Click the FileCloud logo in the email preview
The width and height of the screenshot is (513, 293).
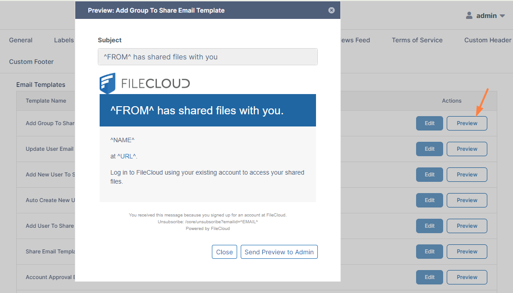(145, 83)
